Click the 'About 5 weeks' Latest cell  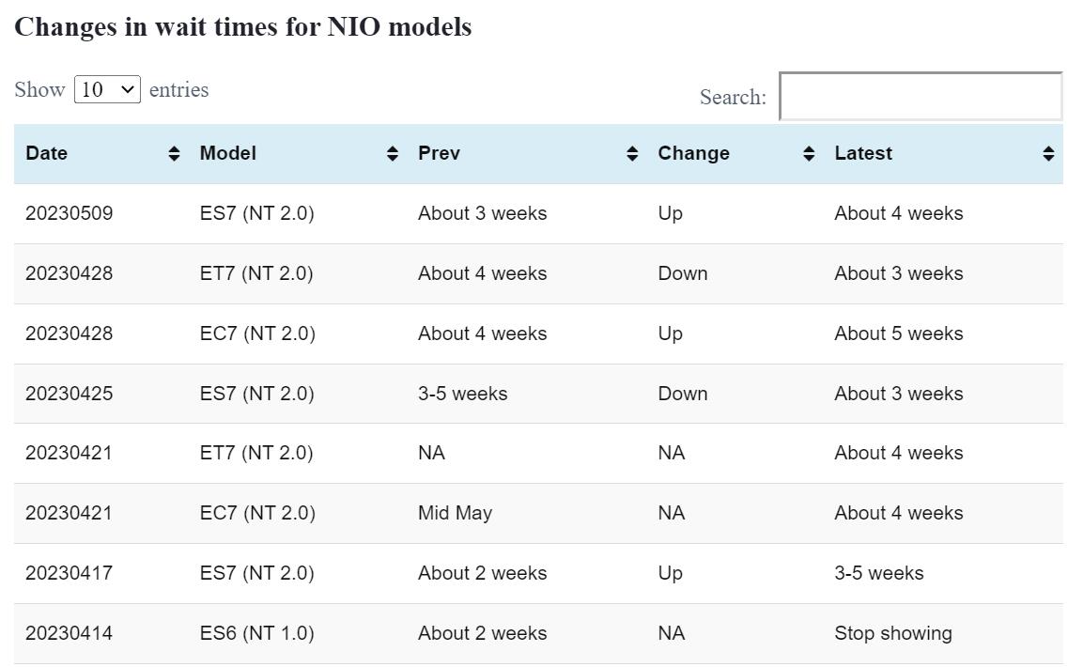[x=898, y=334]
